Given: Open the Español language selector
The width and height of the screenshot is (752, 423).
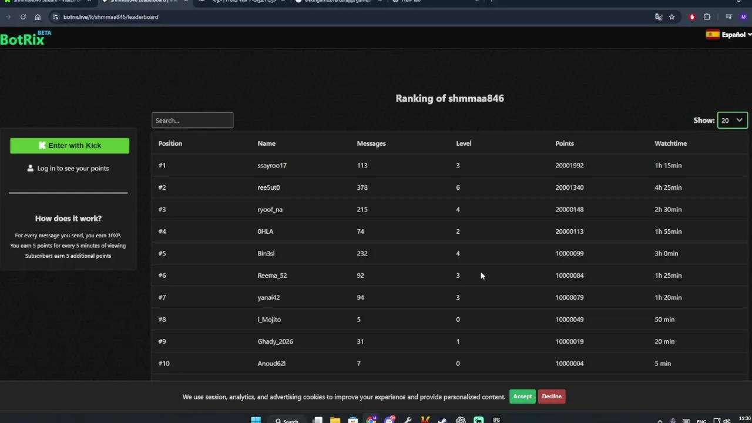Looking at the screenshot, I should 729,35.
